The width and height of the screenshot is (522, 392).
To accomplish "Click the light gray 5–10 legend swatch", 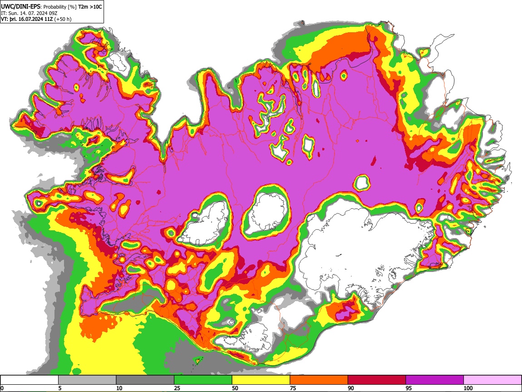I will coord(87,380).
